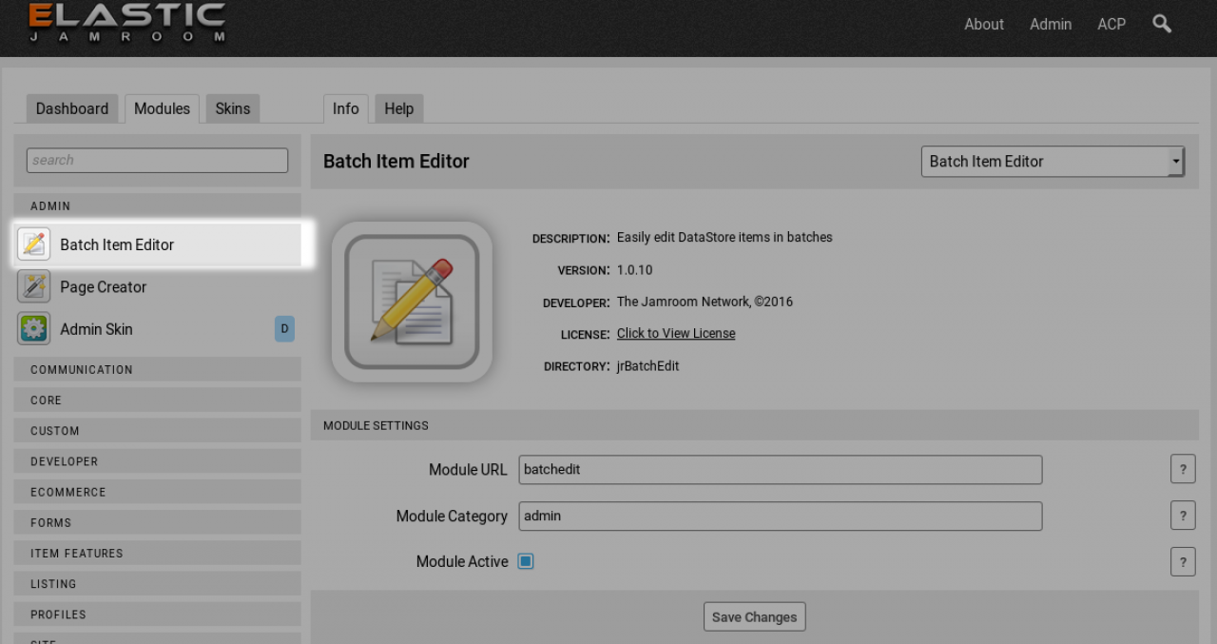This screenshot has width=1217, height=644.
Task: Open help for Module Category setting
Action: pyautogui.click(x=1183, y=516)
